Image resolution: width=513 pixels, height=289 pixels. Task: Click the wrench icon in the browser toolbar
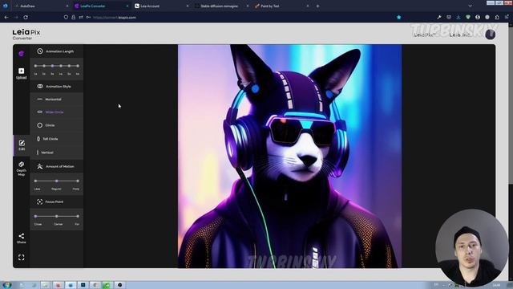(x=439, y=18)
